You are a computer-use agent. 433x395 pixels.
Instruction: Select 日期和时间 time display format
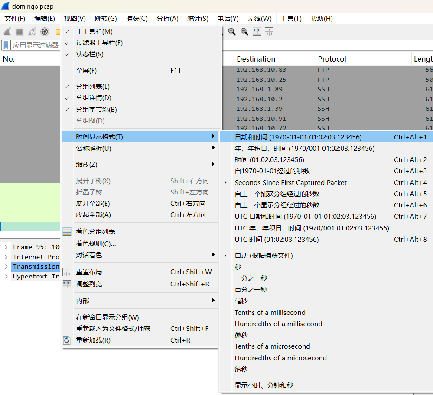pos(327,137)
